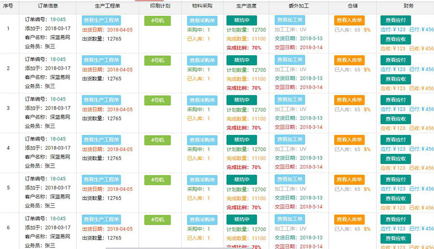Click the 财务 column header
The width and height of the screenshot is (434, 249).
click(x=409, y=6)
